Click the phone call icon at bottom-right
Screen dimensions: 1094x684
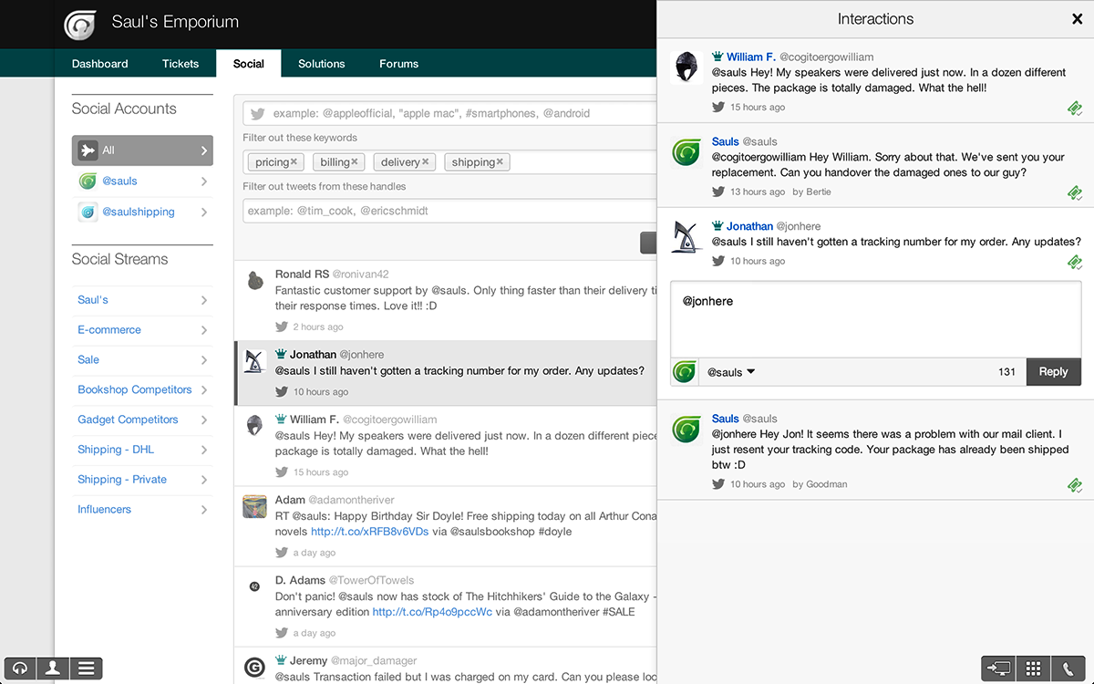pyautogui.click(x=1068, y=668)
